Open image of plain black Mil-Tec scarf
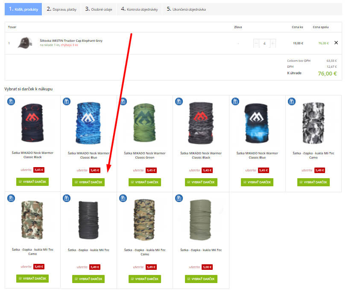346x292 pixels. [88, 220]
